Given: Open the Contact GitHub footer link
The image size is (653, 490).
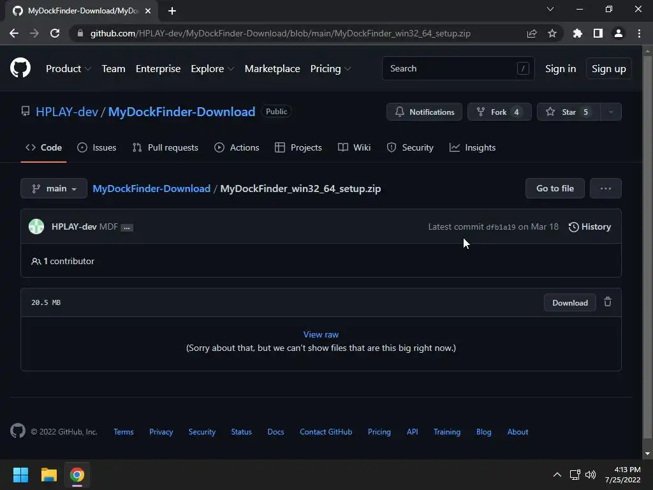Looking at the screenshot, I should 326,432.
